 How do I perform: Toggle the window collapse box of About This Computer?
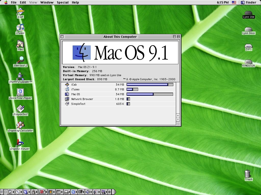[178, 37]
